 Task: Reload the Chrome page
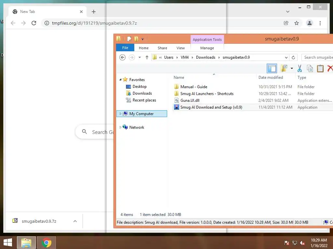[x=34, y=23]
